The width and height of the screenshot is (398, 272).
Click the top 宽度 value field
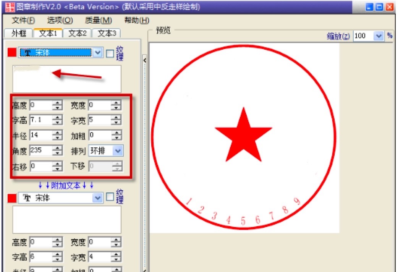click(100, 105)
